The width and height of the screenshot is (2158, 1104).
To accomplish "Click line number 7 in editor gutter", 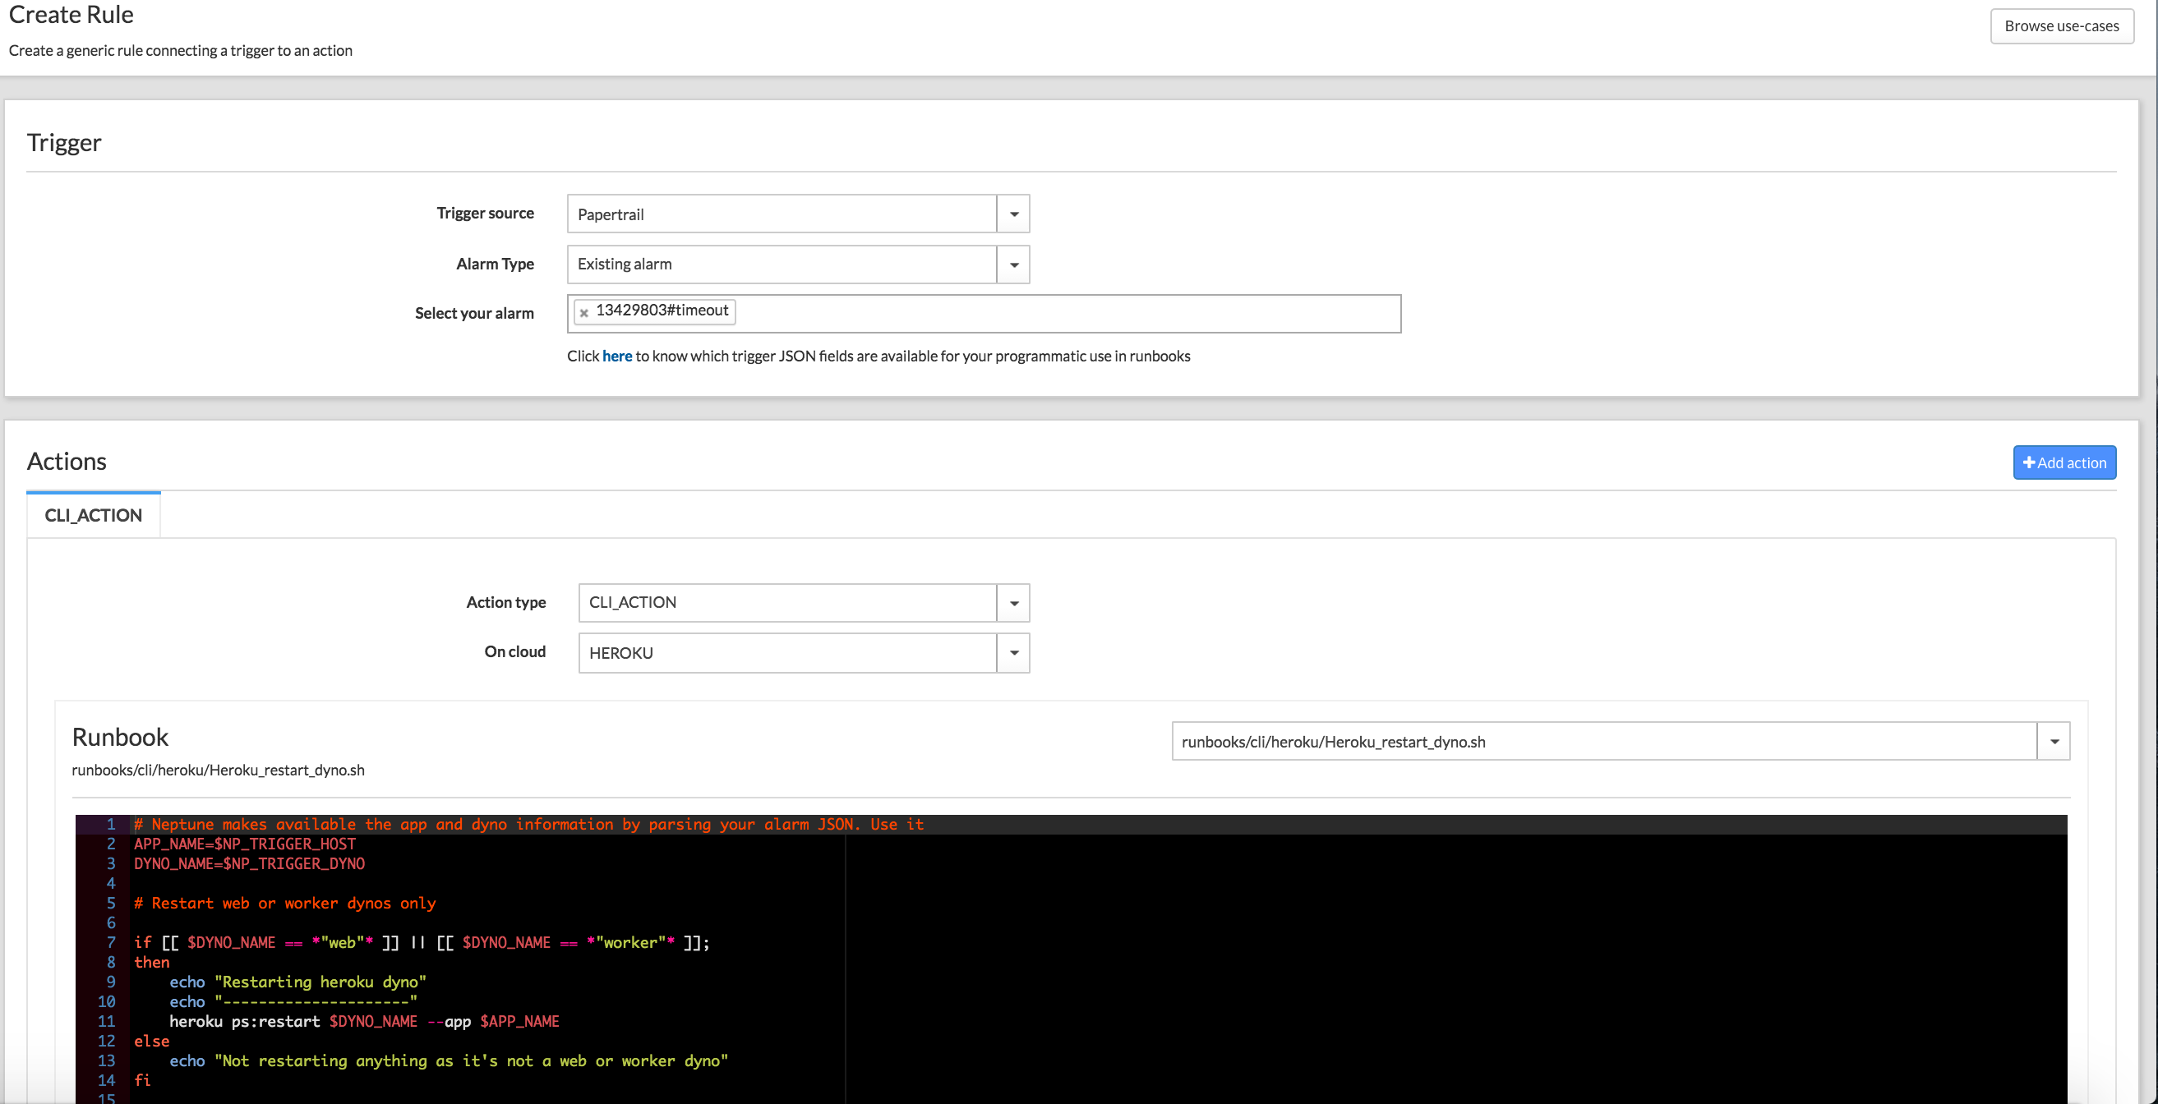I will 111,942.
